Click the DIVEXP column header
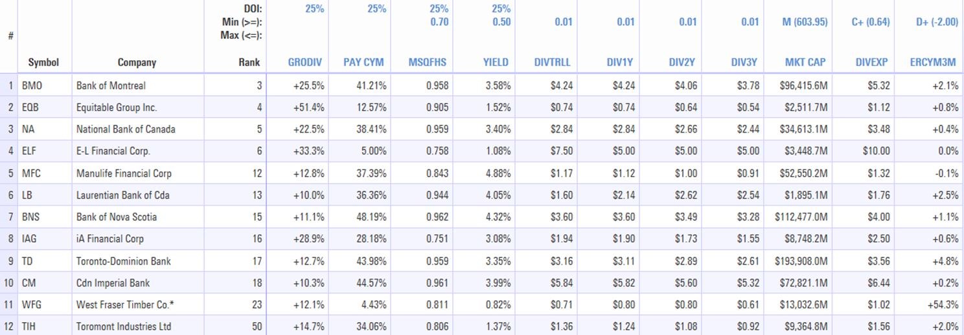964x335 pixels. pyautogui.click(x=871, y=63)
